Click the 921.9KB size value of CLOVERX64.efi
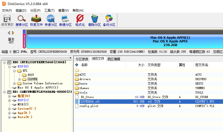The width and height of the screenshot is (223, 132). (139, 101)
